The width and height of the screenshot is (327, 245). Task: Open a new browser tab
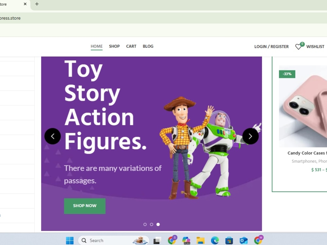(37, 4)
